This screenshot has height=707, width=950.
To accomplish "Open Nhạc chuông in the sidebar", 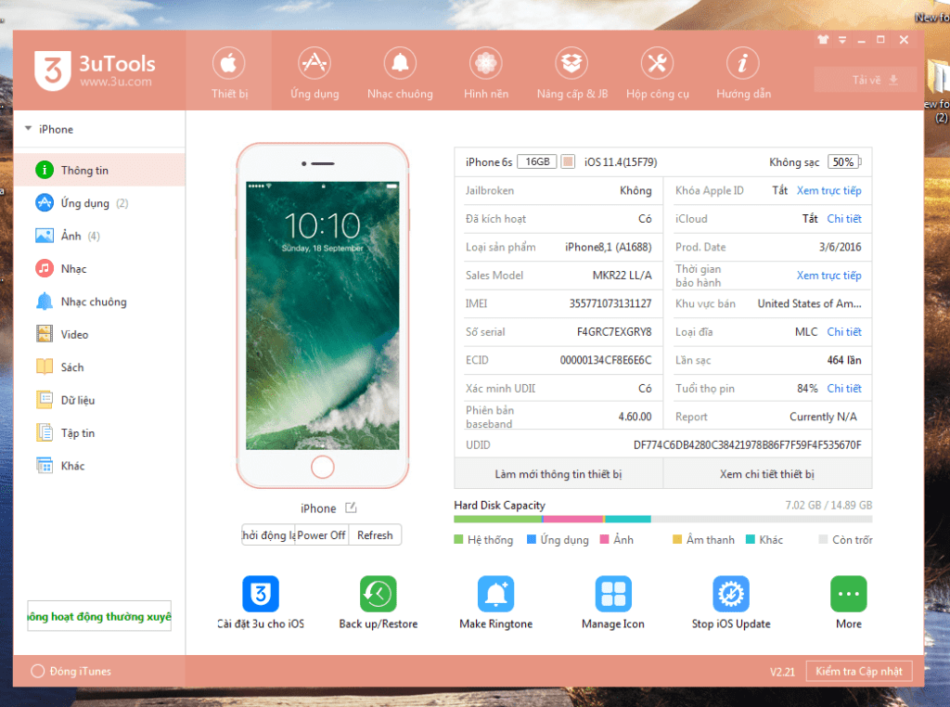I will tap(99, 302).
